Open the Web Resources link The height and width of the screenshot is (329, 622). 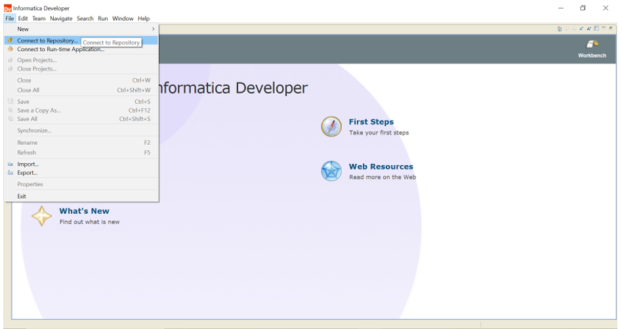tap(381, 166)
